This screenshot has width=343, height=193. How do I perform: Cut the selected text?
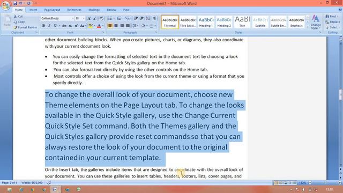18,17
